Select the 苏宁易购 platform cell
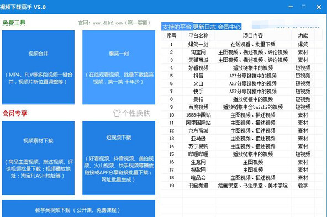Image resolution: width=327 pixels, height=217 pixels. coord(198,146)
